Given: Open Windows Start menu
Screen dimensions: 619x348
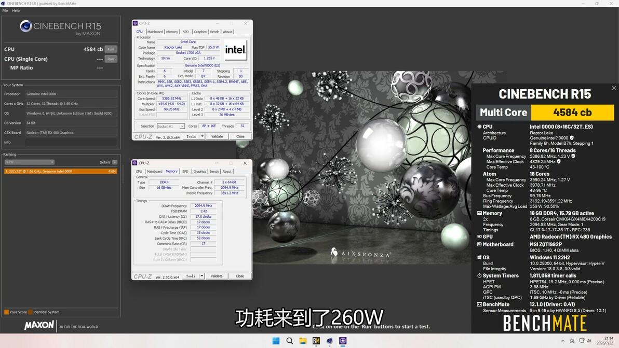Looking at the screenshot, I should 276,341.
